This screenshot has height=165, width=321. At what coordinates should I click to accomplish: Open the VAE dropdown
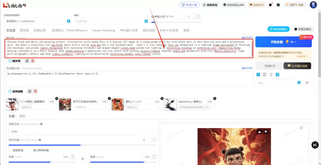point(108,21)
